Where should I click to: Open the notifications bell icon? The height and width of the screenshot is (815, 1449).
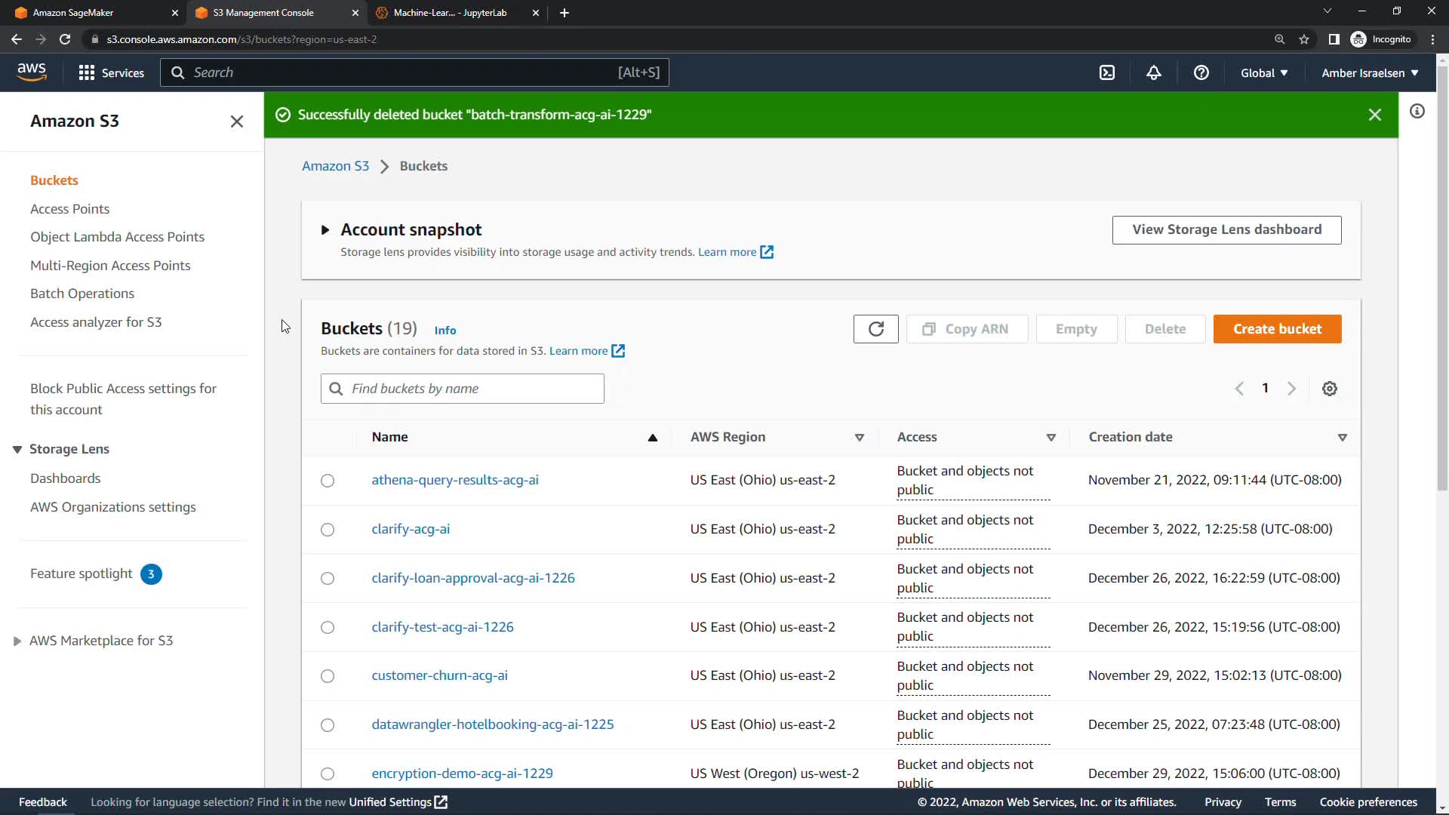(1153, 72)
